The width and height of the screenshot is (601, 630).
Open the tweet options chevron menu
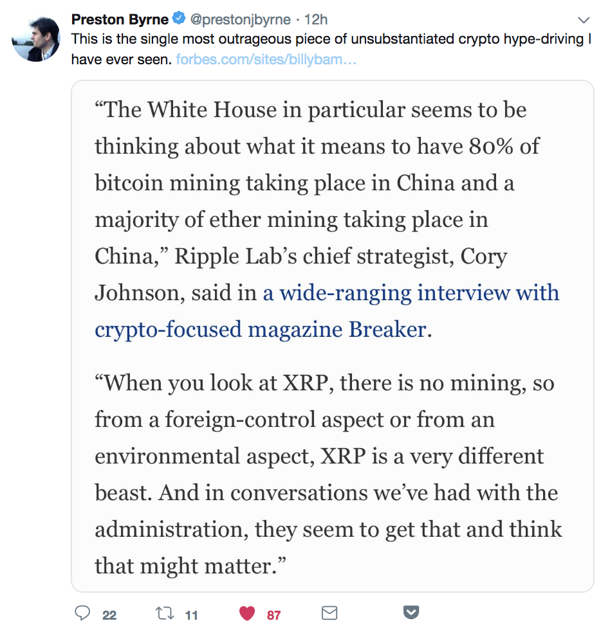pyautogui.click(x=583, y=20)
